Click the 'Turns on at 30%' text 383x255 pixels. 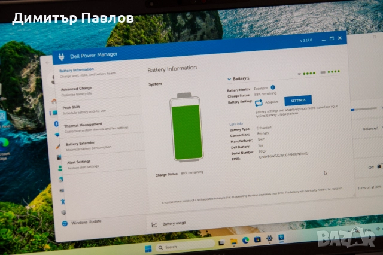[369, 187]
